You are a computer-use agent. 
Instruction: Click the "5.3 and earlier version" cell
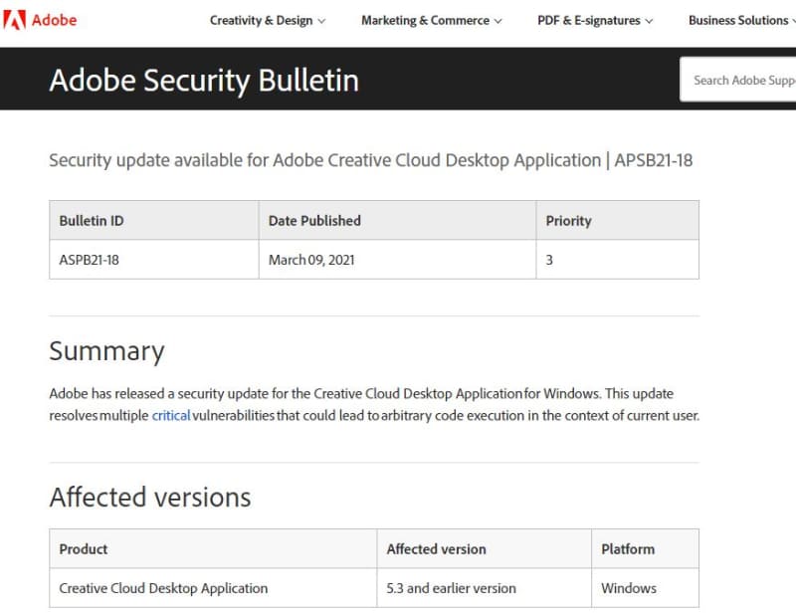click(451, 588)
